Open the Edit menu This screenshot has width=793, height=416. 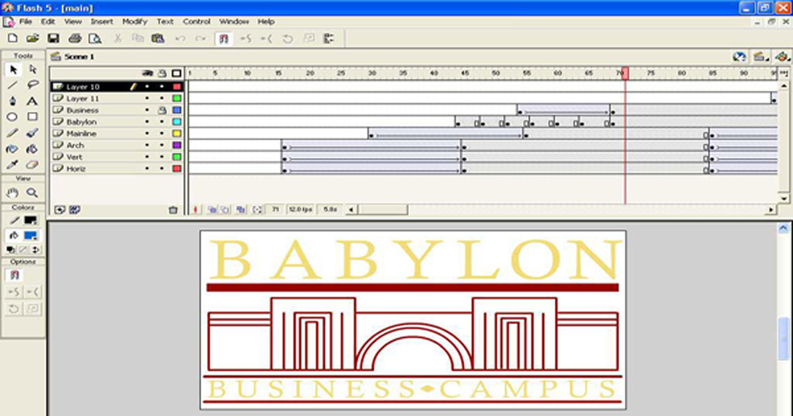48,21
